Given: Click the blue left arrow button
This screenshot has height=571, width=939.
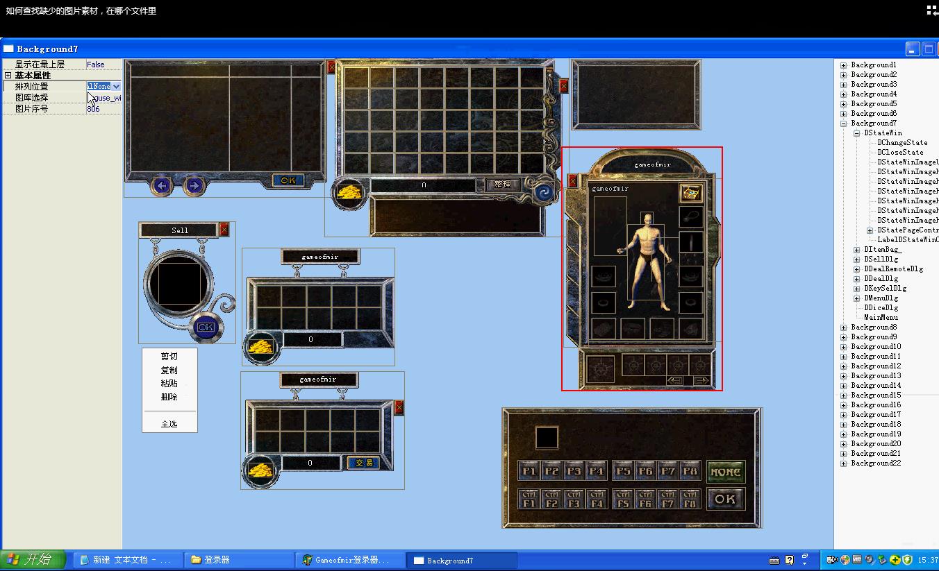Looking at the screenshot, I should [162, 185].
